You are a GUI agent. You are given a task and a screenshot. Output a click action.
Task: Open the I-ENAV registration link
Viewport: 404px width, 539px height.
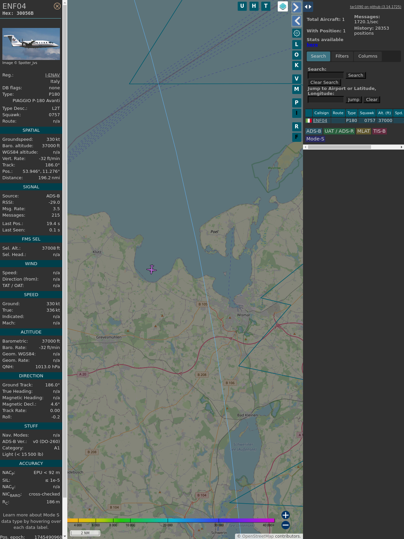coord(53,75)
